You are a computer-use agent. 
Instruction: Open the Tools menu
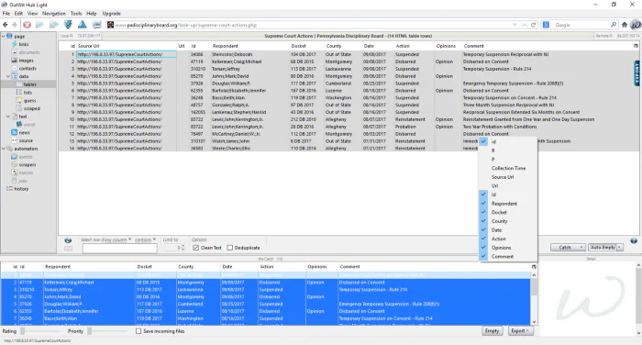click(x=76, y=14)
